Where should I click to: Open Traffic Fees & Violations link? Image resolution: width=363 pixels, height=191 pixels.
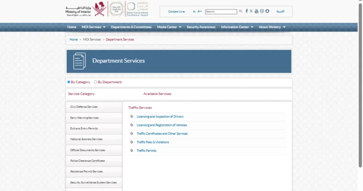[153, 142]
